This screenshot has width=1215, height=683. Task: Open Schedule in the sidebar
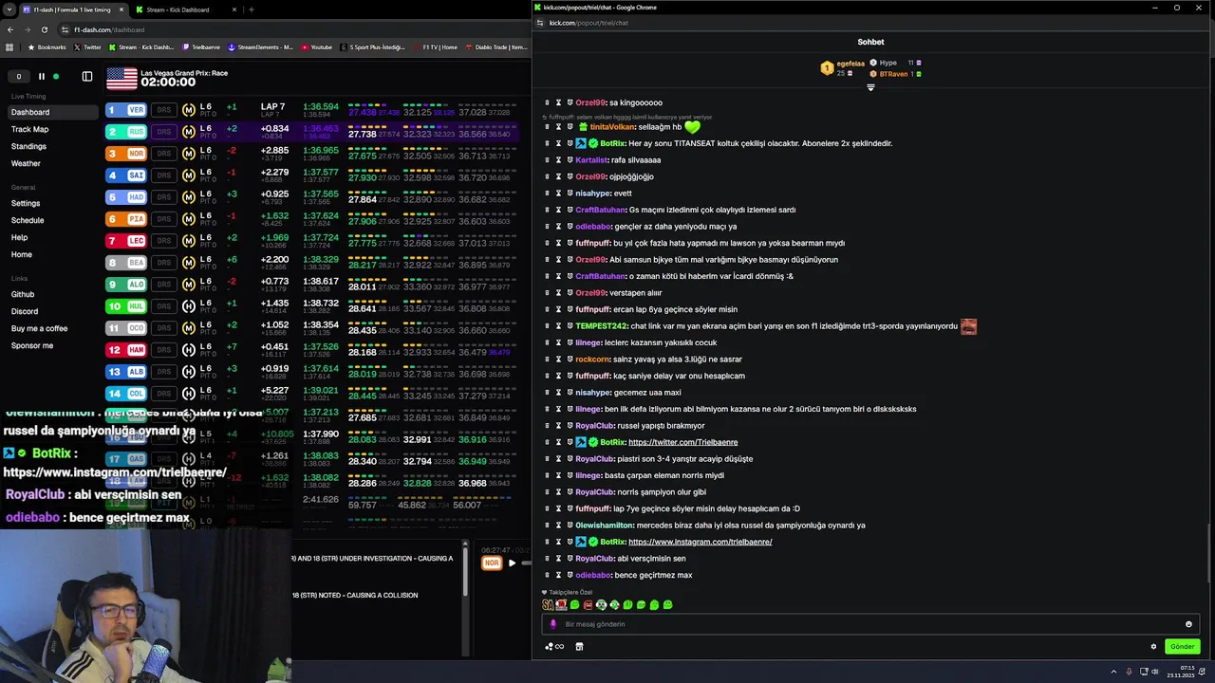[28, 220]
